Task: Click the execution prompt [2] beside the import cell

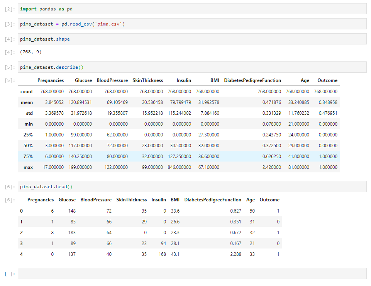Action: click(8, 9)
